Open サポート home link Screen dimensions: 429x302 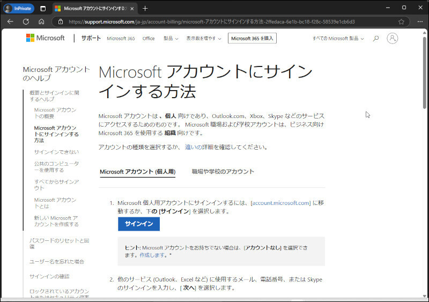coord(91,38)
